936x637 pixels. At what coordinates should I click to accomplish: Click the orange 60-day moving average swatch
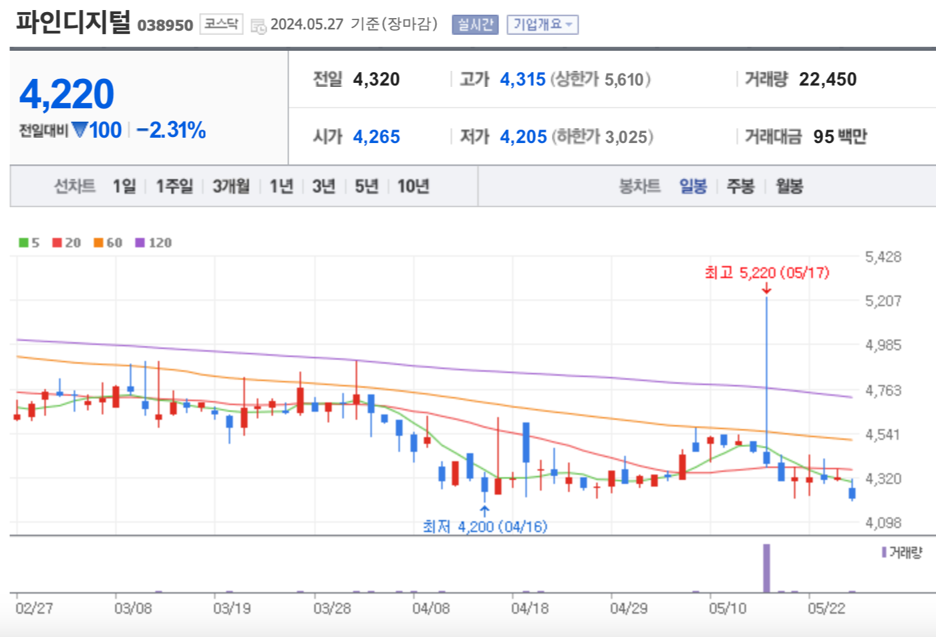pyautogui.click(x=98, y=243)
